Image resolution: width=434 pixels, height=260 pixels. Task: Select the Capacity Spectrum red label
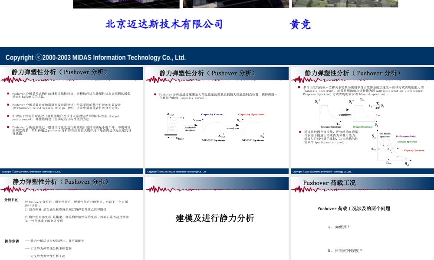[x=414, y=150]
